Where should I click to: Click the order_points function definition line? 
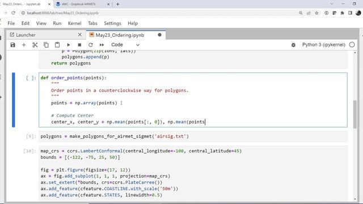[74, 78]
